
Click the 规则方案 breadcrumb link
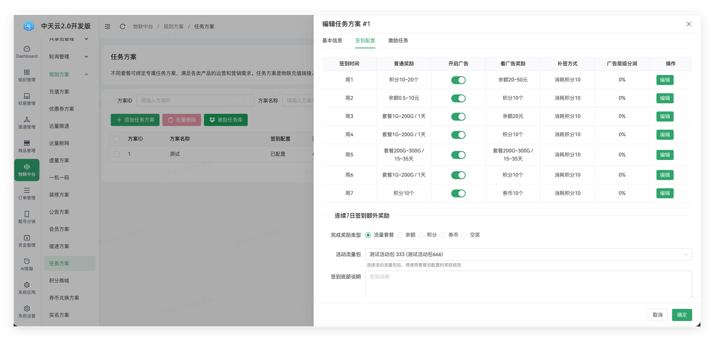pyautogui.click(x=173, y=27)
